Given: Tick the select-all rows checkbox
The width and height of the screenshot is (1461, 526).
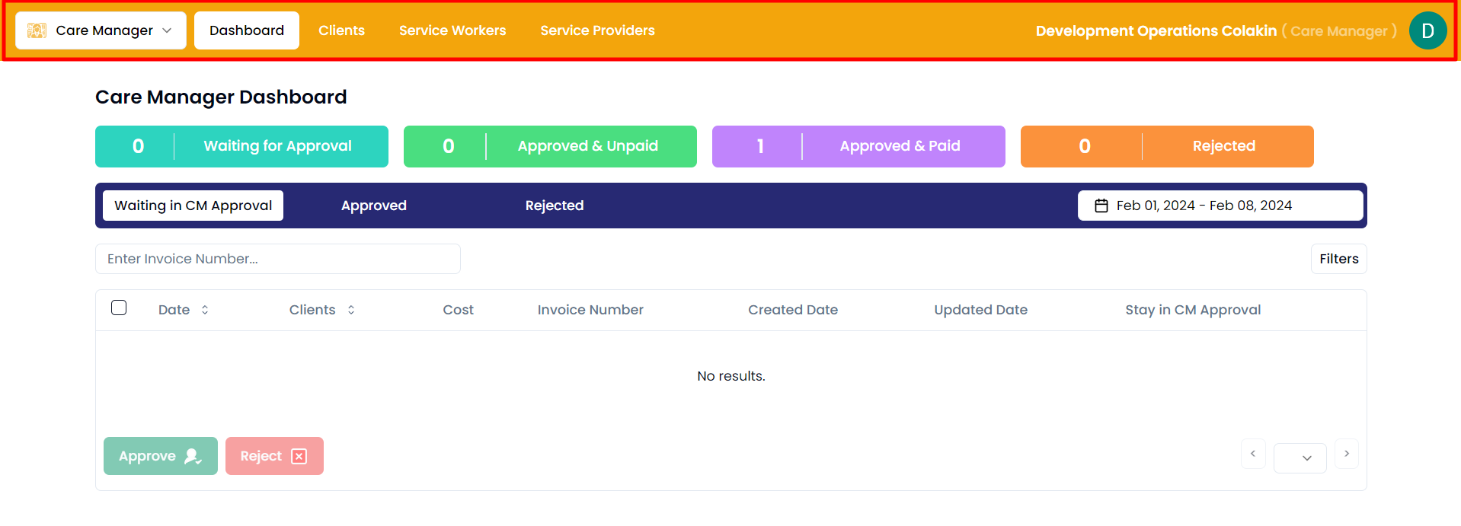Looking at the screenshot, I should 119,308.
